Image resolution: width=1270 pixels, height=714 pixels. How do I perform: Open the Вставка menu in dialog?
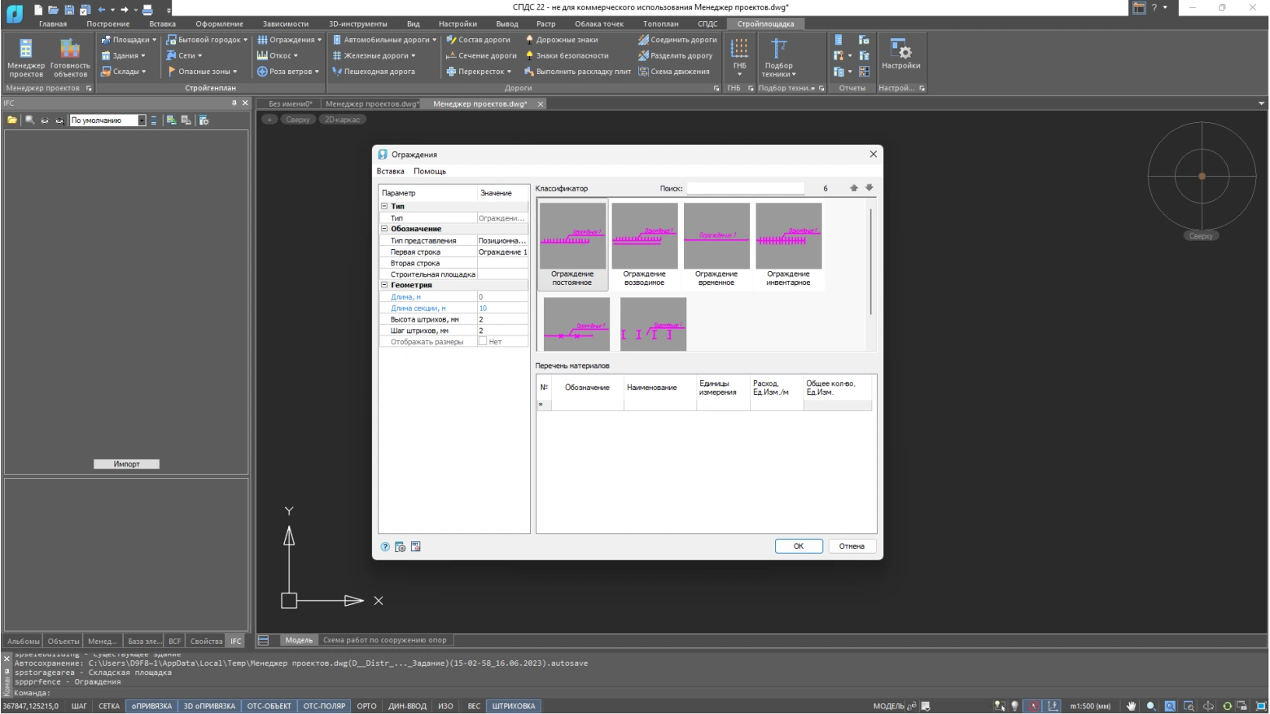[390, 172]
